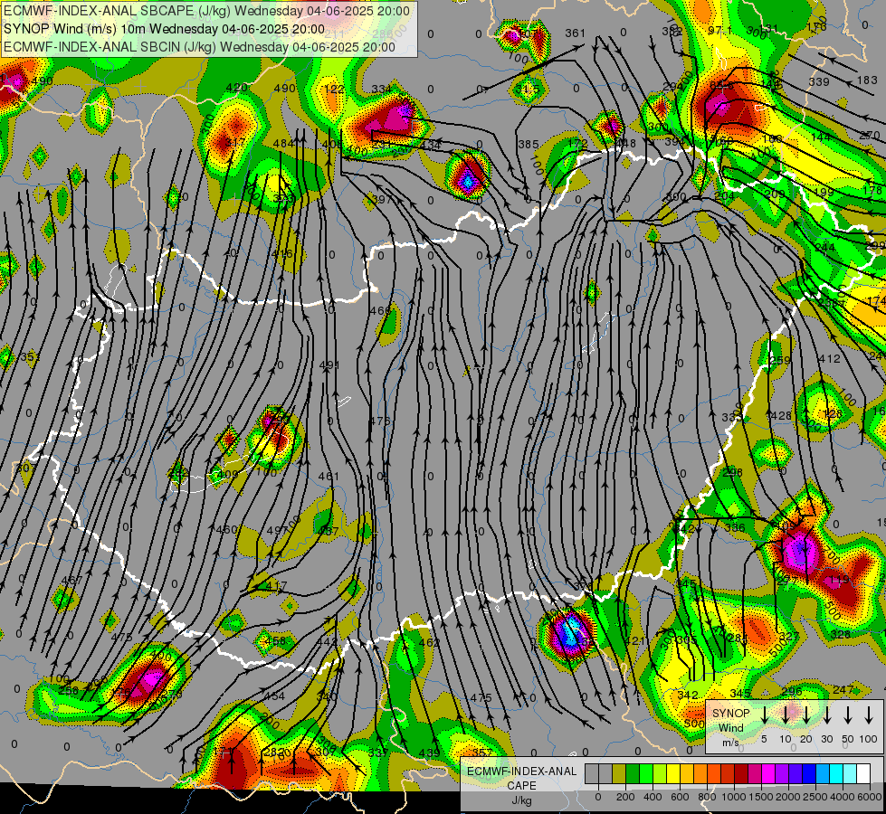The image size is (886, 814).
Task: Click the map value 454
Action: pos(275,696)
